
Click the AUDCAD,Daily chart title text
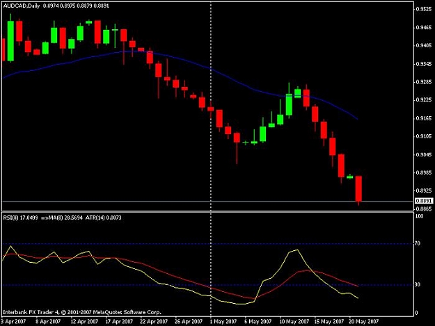tap(22, 6)
